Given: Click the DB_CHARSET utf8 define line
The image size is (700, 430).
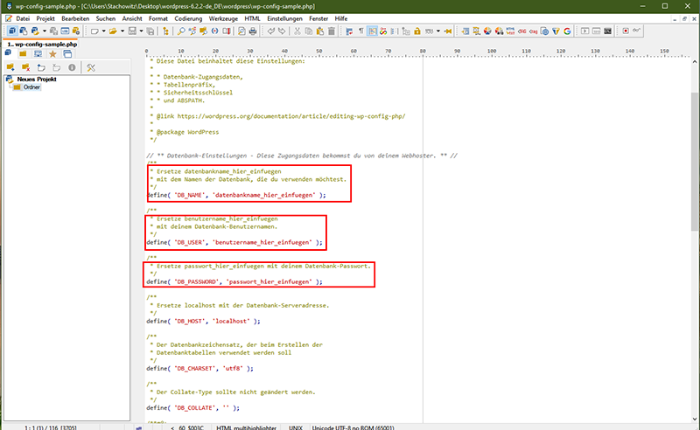Looking at the screenshot, I should [200, 369].
